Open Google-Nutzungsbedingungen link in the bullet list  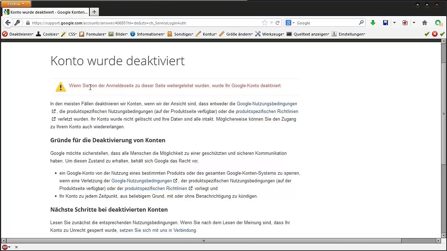[x=141, y=181]
